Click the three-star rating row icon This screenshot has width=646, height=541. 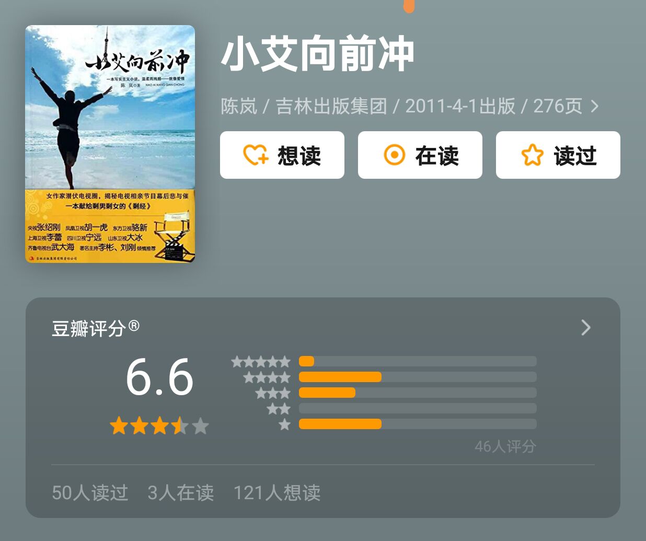(x=272, y=393)
